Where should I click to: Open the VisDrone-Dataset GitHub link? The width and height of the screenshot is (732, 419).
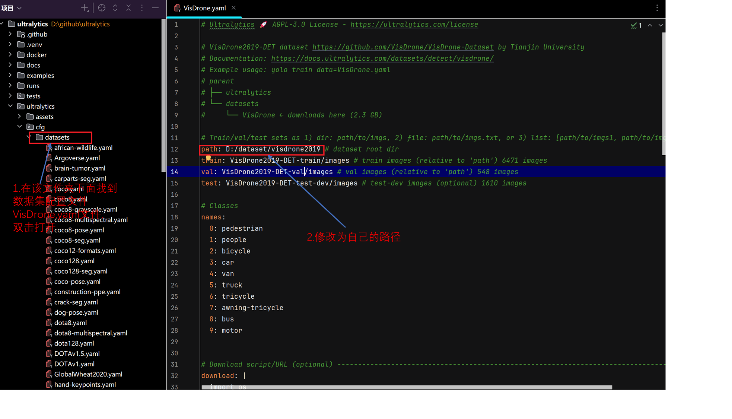[x=402, y=47]
